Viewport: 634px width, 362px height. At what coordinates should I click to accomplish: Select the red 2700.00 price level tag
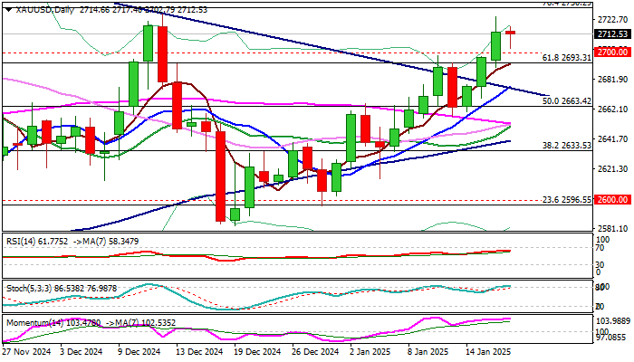(613, 52)
